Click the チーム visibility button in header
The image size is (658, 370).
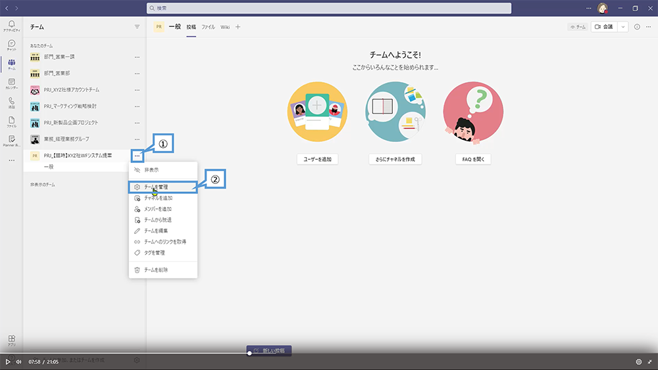(578, 27)
